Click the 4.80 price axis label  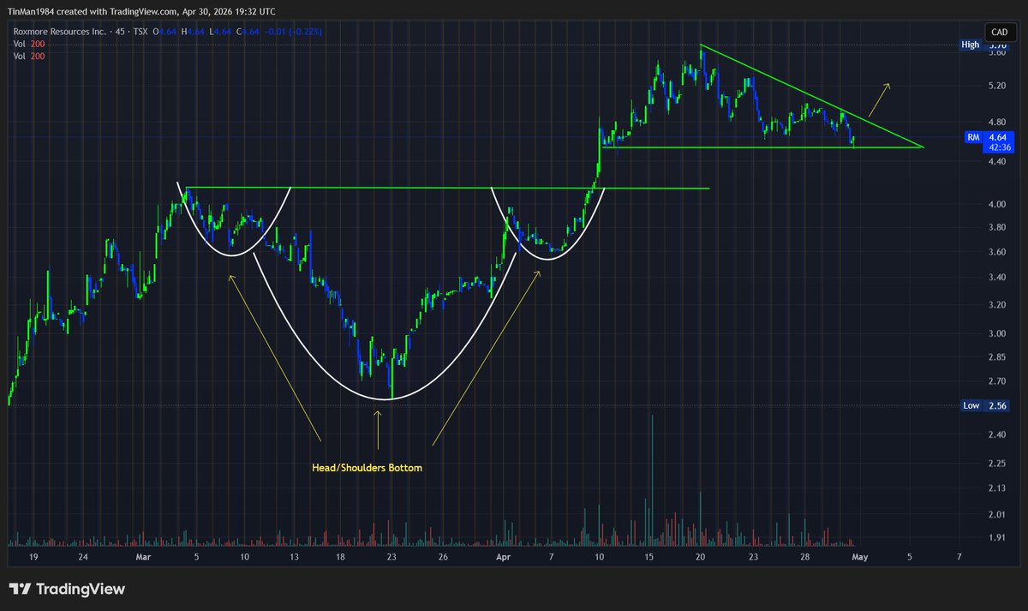pyautogui.click(x=998, y=122)
